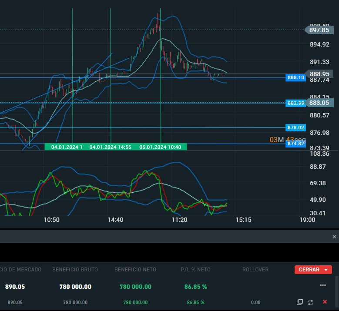This screenshot has width=339, height=311.
Task: Select the 874.82 horizontal level label
Action: tap(295, 144)
